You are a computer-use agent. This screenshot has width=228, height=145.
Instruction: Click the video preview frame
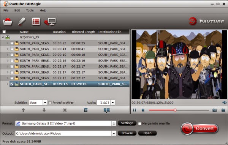point(179,65)
